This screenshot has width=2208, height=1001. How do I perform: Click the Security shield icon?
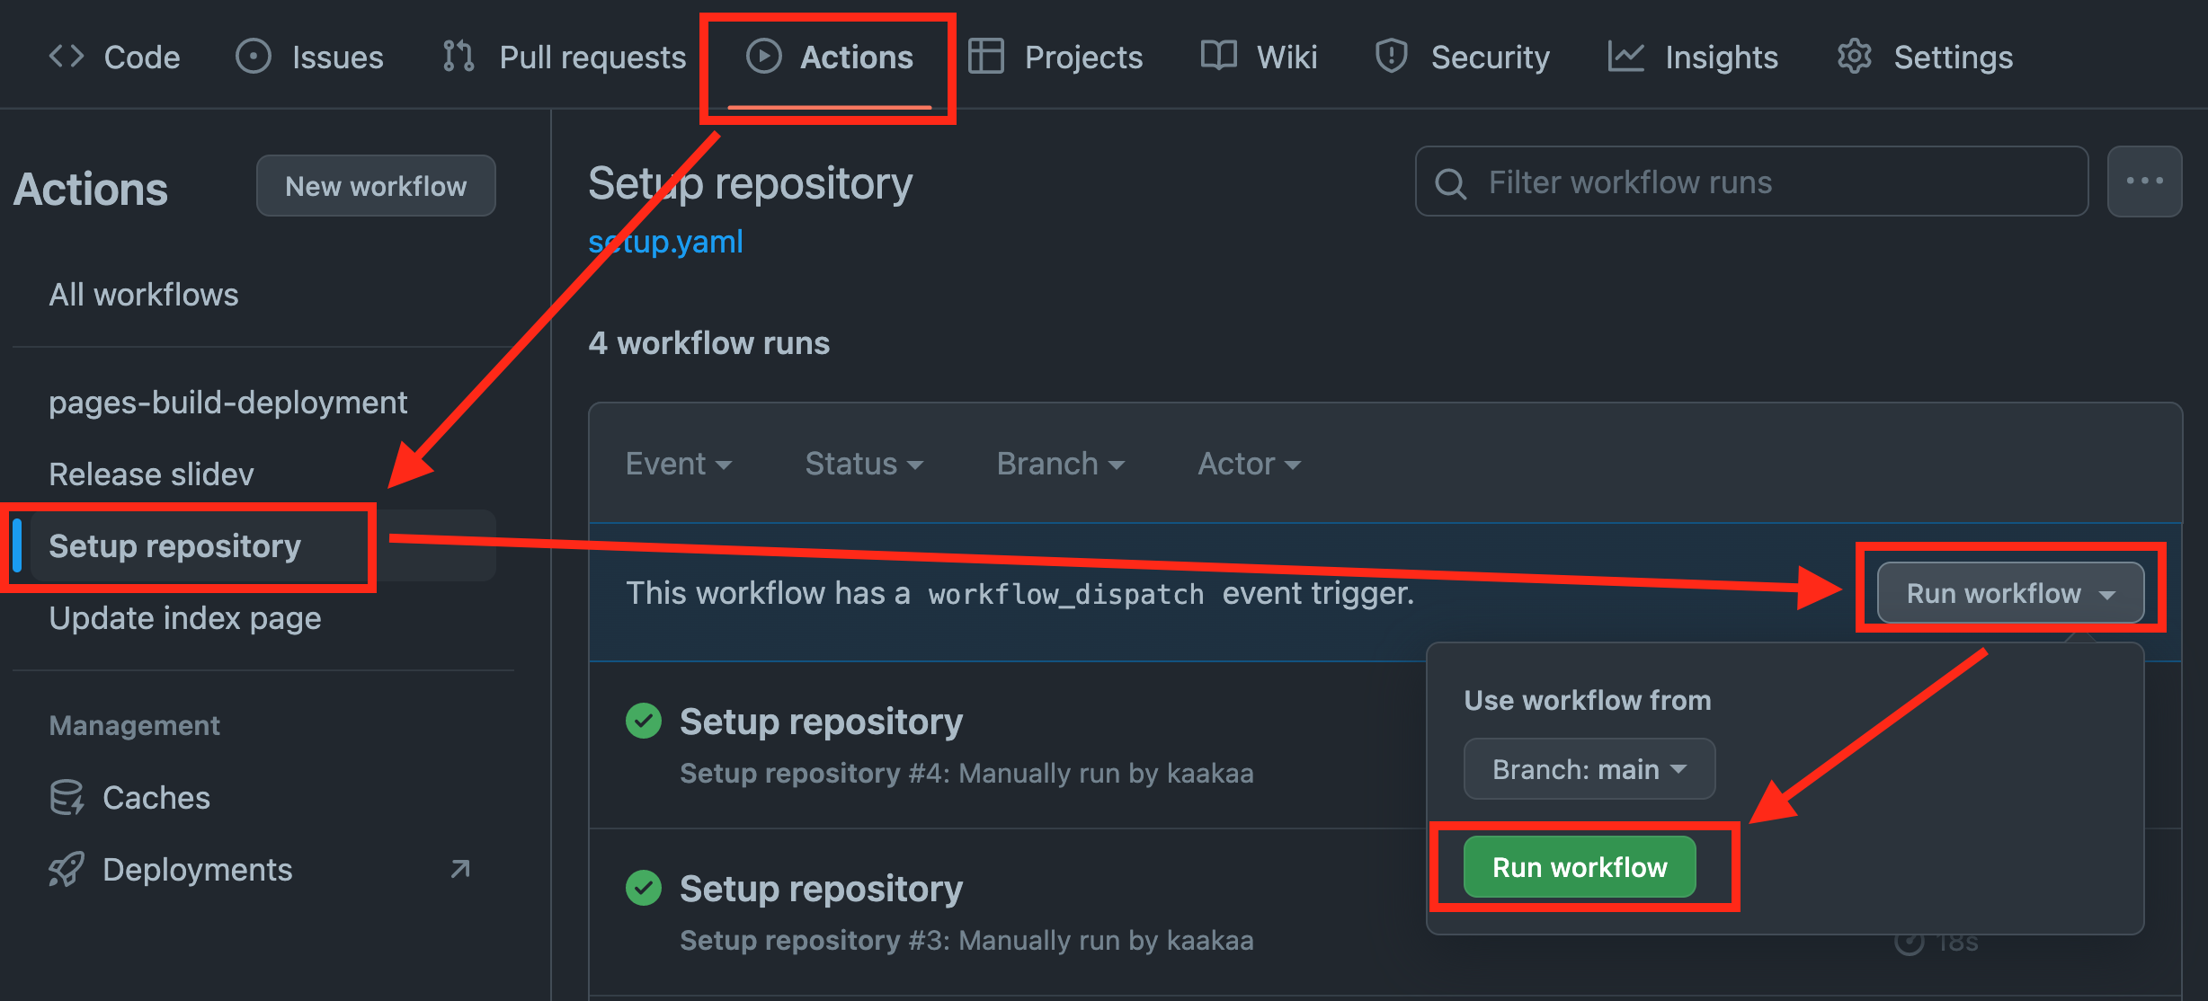[x=1391, y=57]
